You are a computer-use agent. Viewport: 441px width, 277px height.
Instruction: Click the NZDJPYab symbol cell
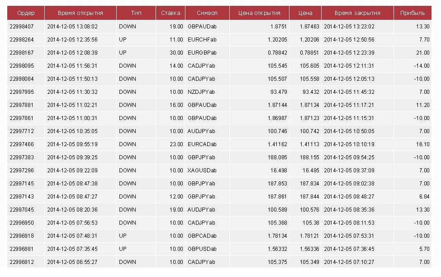coord(201,92)
